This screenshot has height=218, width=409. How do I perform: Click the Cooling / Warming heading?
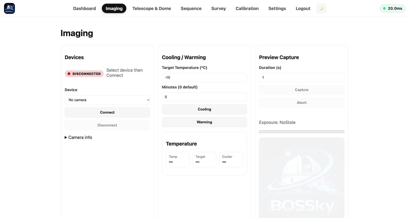click(x=184, y=57)
